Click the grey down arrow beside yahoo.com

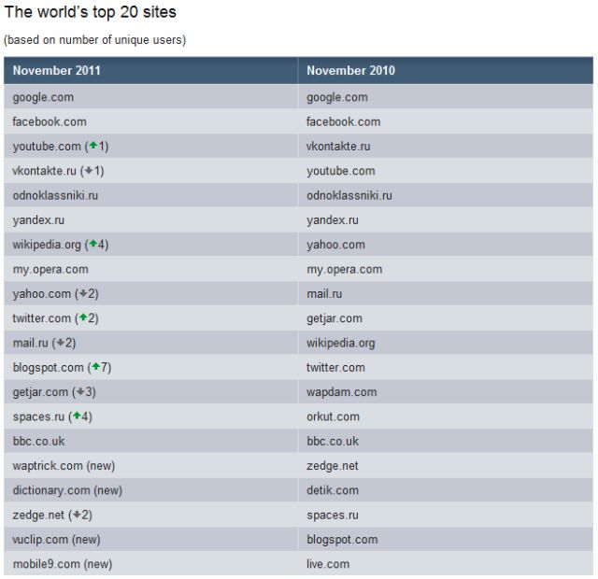pyautogui.click(x=83, y=292)
